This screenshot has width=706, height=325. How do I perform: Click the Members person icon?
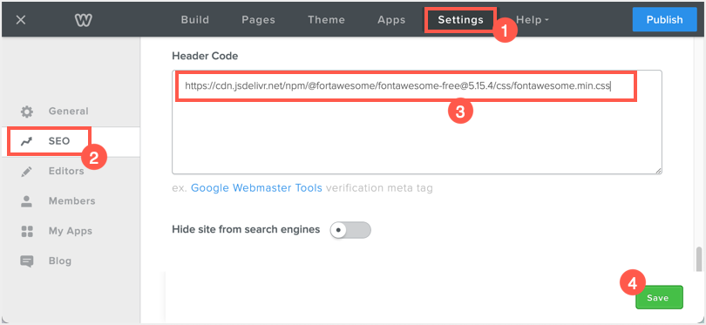click(27, 201)
